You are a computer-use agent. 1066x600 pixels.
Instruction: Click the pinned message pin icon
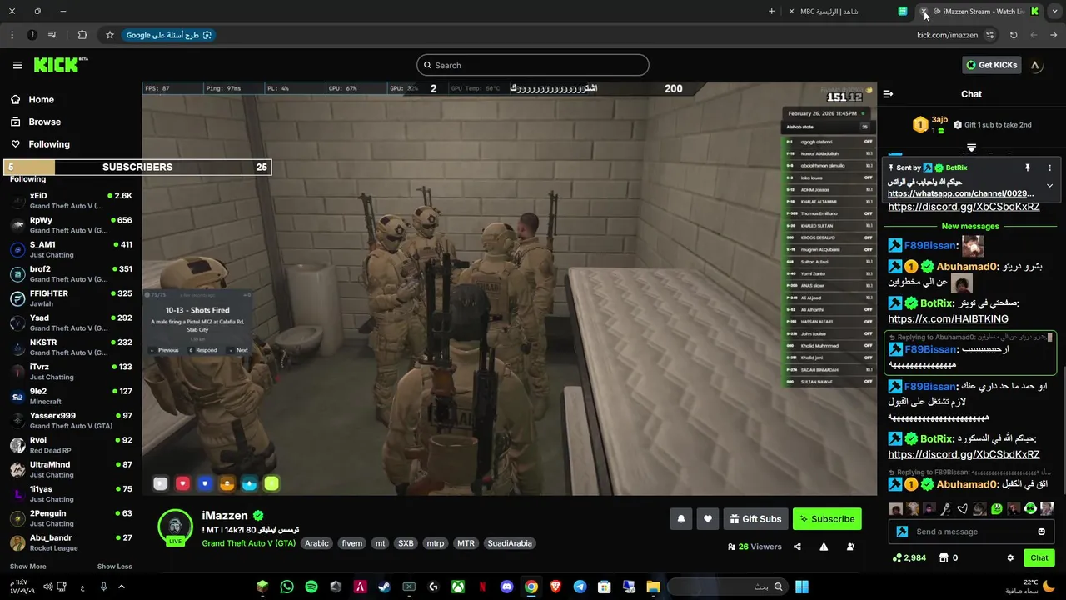(x=1027, y=167)
